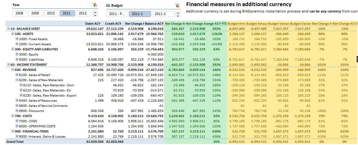Click GL Budget slicer scroll down arrow
Viewport: 358px width, 145px height.
pyautogui.click(x=178, y=16)
